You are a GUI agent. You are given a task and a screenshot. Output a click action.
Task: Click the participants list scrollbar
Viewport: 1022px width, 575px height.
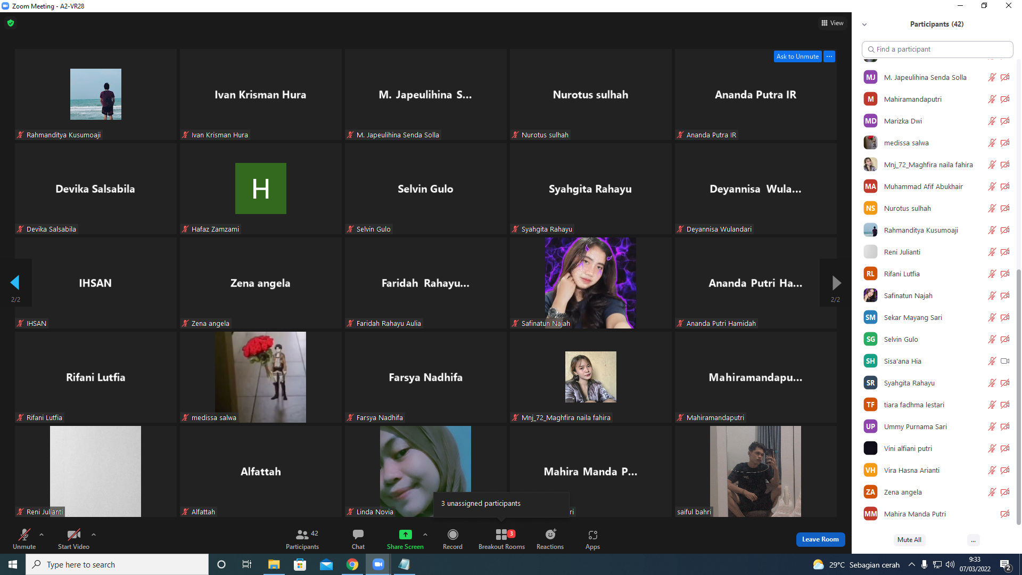click(1018, 397)
